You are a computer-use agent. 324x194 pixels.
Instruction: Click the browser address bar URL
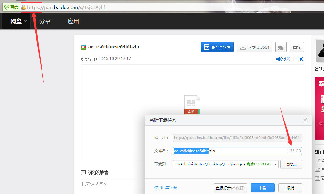66,8
